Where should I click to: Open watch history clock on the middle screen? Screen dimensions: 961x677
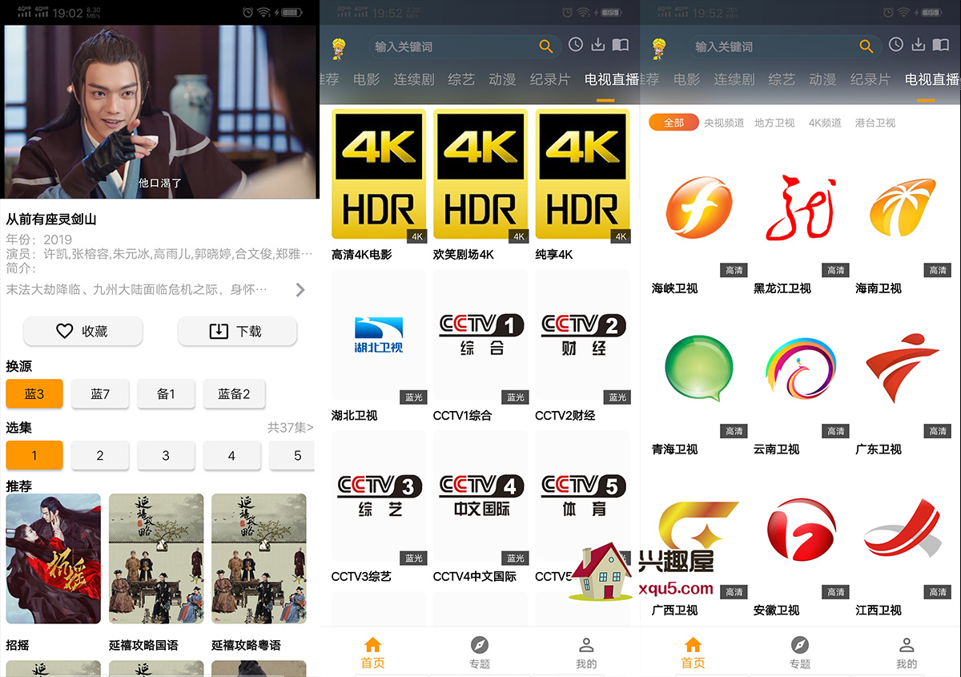(x=576, y=45)
